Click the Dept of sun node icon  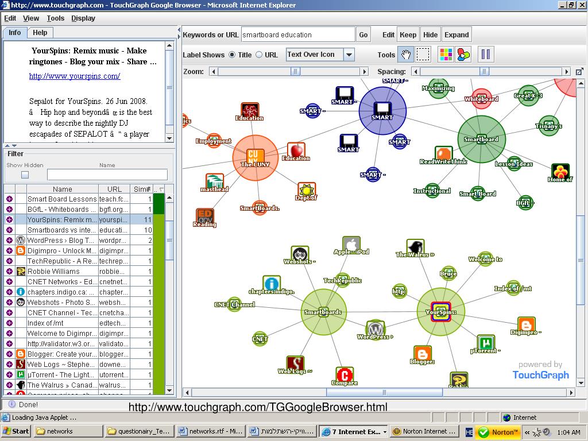pyautogui.click(x=307, y=191)
